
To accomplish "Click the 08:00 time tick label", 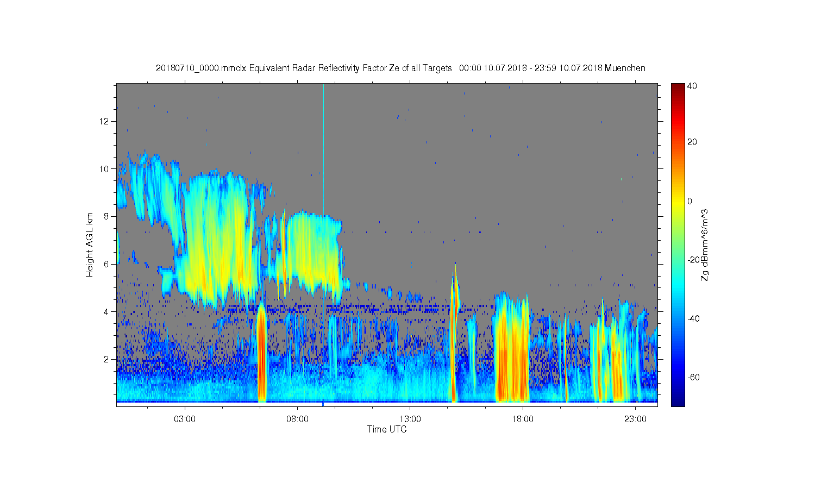I will (x=297, y=419).
